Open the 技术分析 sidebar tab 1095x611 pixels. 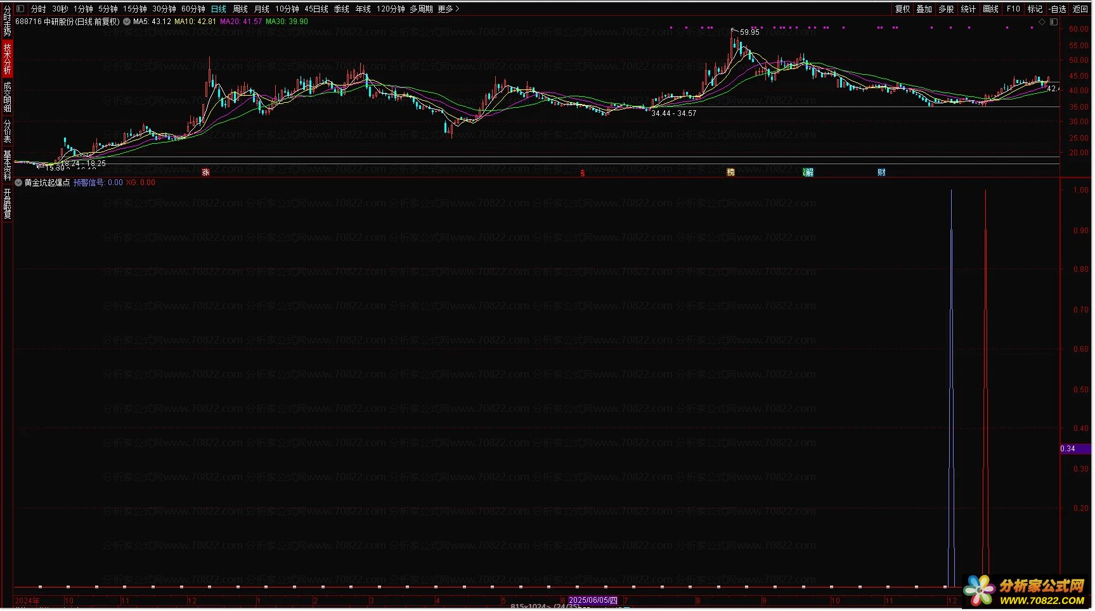point(8,59)
